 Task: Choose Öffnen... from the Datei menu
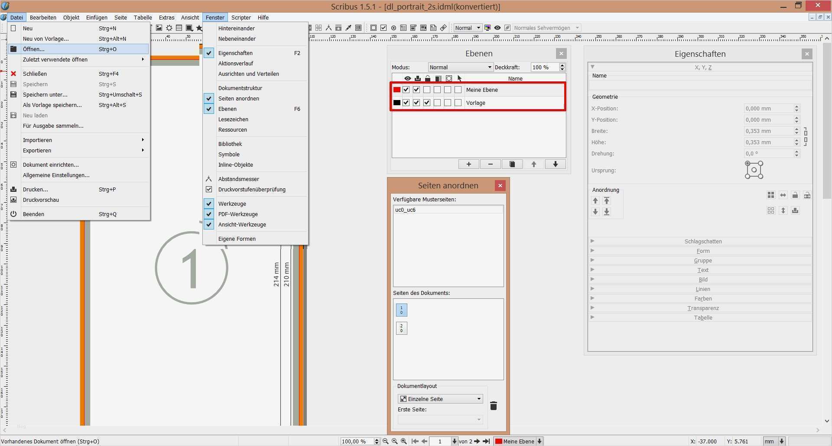tap(79, 49)
